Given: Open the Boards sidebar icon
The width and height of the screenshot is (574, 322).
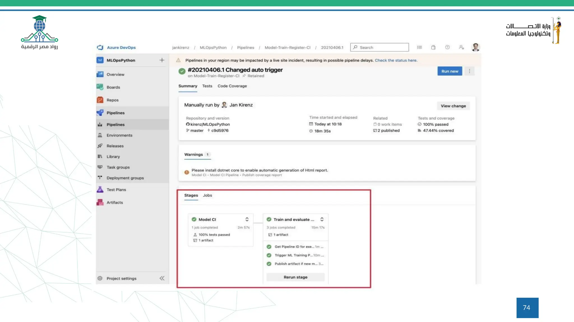Looking at the screenshot, I should [x=100, y=87].
